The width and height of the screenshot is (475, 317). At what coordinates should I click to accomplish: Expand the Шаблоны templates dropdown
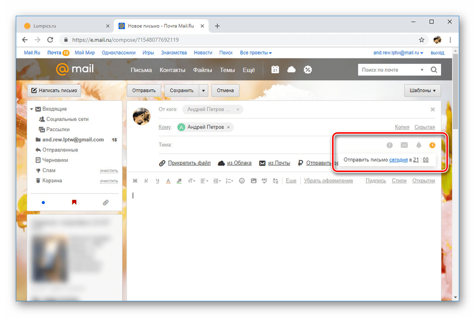422,90
